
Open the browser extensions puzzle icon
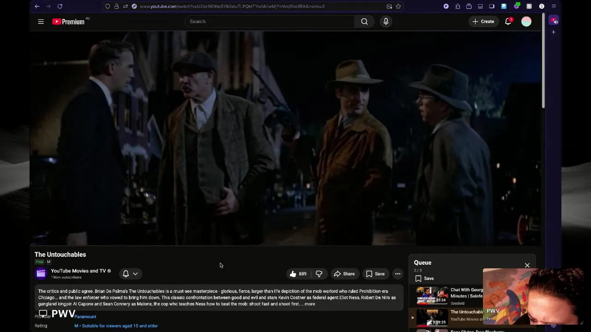(x=458, y=6)
